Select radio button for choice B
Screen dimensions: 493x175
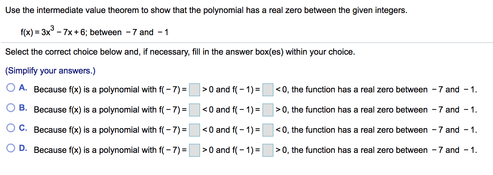tap(11, 108)
